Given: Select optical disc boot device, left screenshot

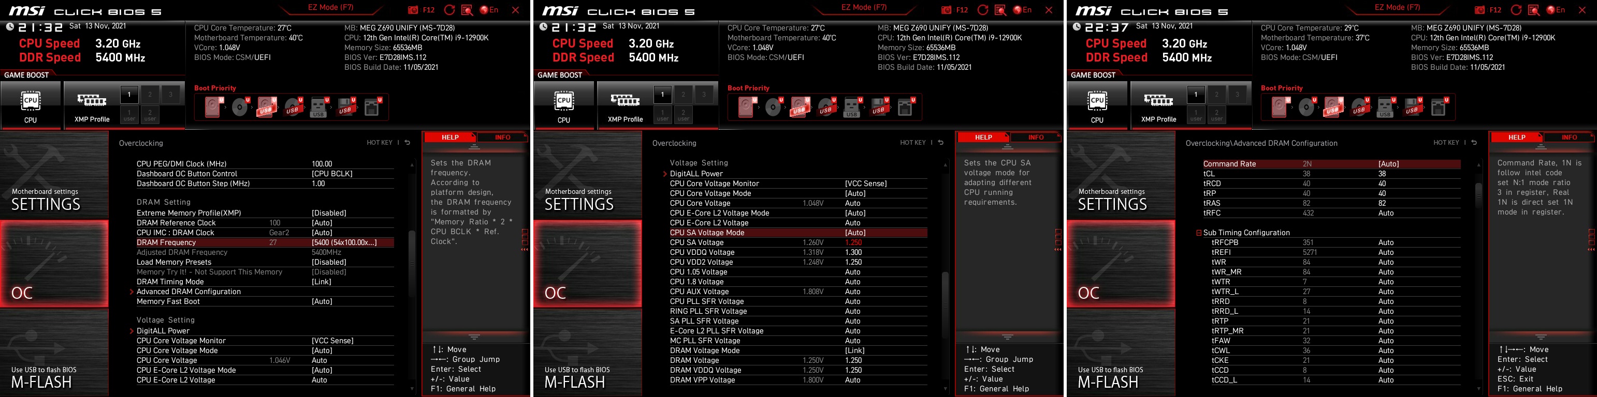Looking at the screenshot, I should click(241, 107).
